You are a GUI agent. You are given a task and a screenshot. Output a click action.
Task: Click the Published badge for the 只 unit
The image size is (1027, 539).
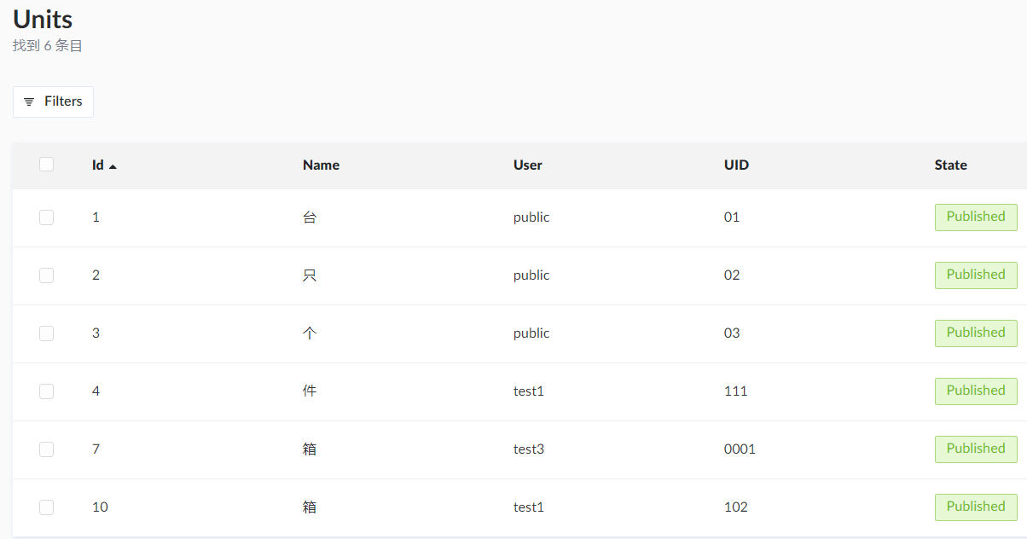(x=976, y=275)
